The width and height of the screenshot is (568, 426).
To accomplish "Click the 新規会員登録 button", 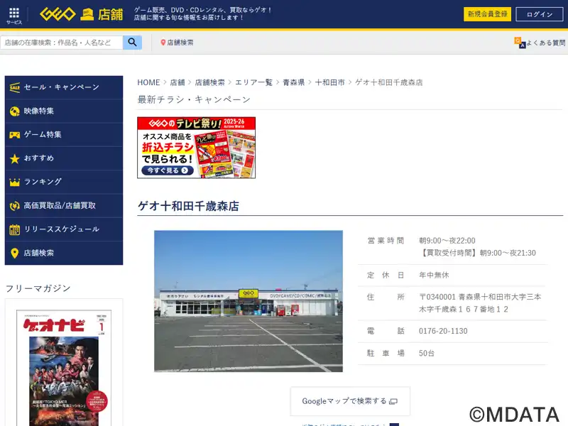I will pos(487,14).
